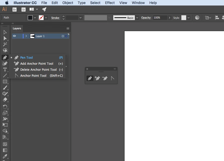Open the Window menu
This screenshot has height=161, width=224.
(138, 3)
